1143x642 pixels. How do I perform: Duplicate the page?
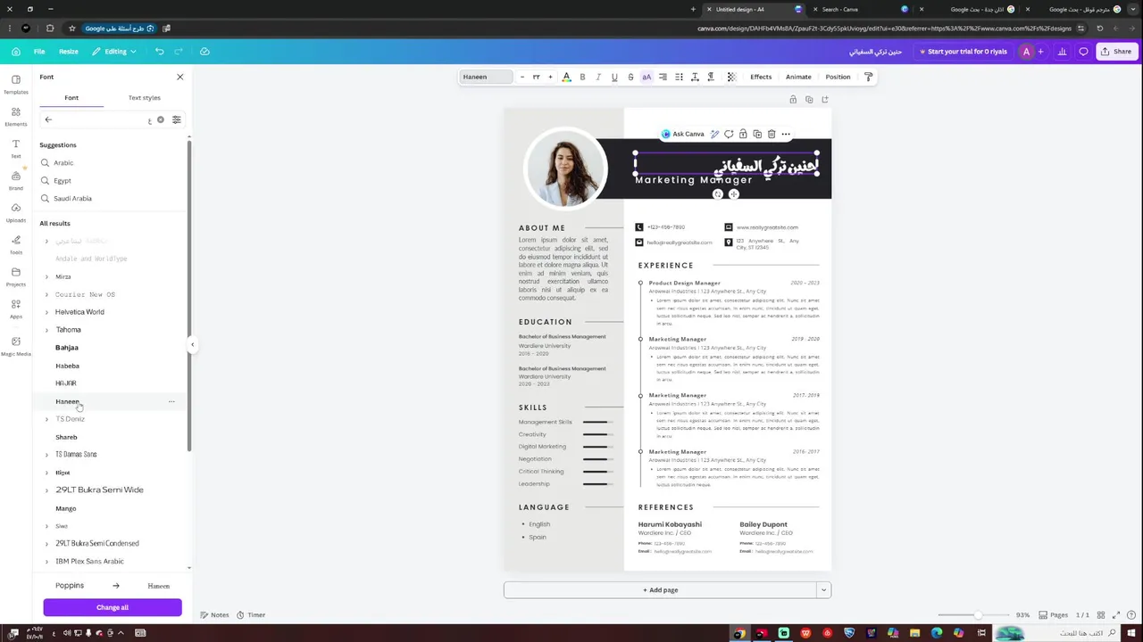[809, 100]
